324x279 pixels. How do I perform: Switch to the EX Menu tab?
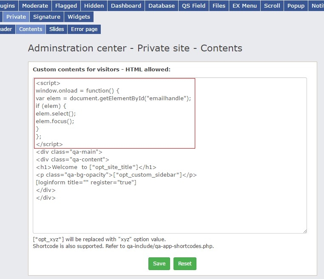[x=244, y=6]
